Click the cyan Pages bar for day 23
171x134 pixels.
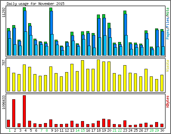click(126, 45)
